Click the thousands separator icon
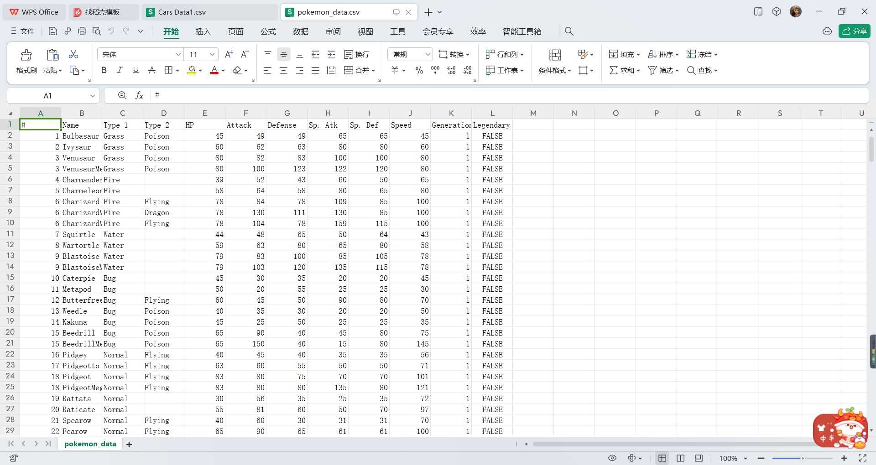This screenshot has width=876, height=465. pos(435,70)
